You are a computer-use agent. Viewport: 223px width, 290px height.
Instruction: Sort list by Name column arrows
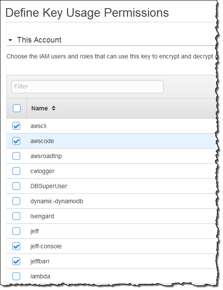pyautogui.click(x=54, y=108)
